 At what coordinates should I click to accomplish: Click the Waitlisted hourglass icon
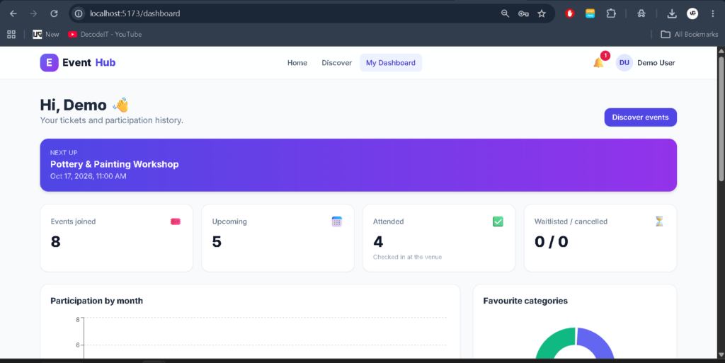click(659, 221)
